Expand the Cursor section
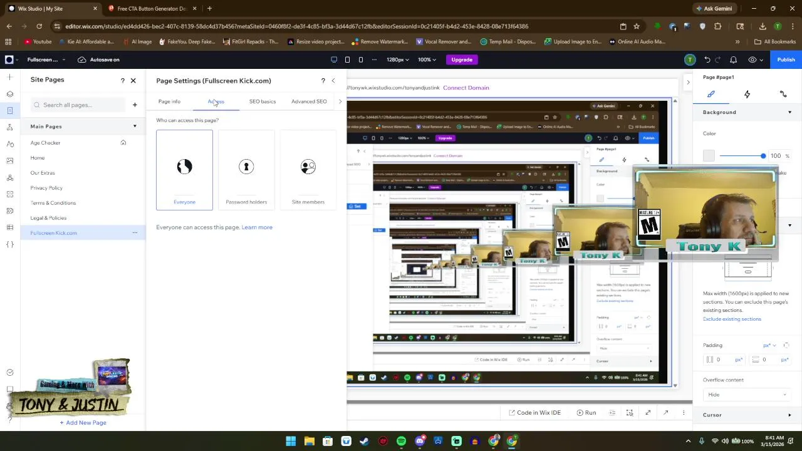The image size is (802, 451). 789,415
